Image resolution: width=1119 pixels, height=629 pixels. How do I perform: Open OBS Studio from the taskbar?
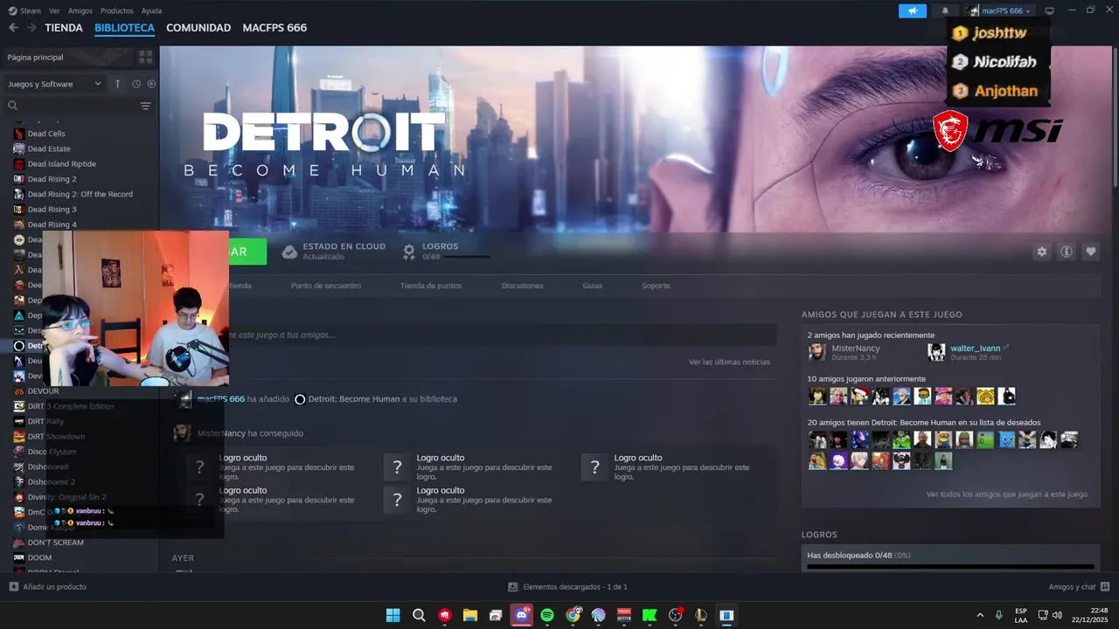[x=675, y=615]
